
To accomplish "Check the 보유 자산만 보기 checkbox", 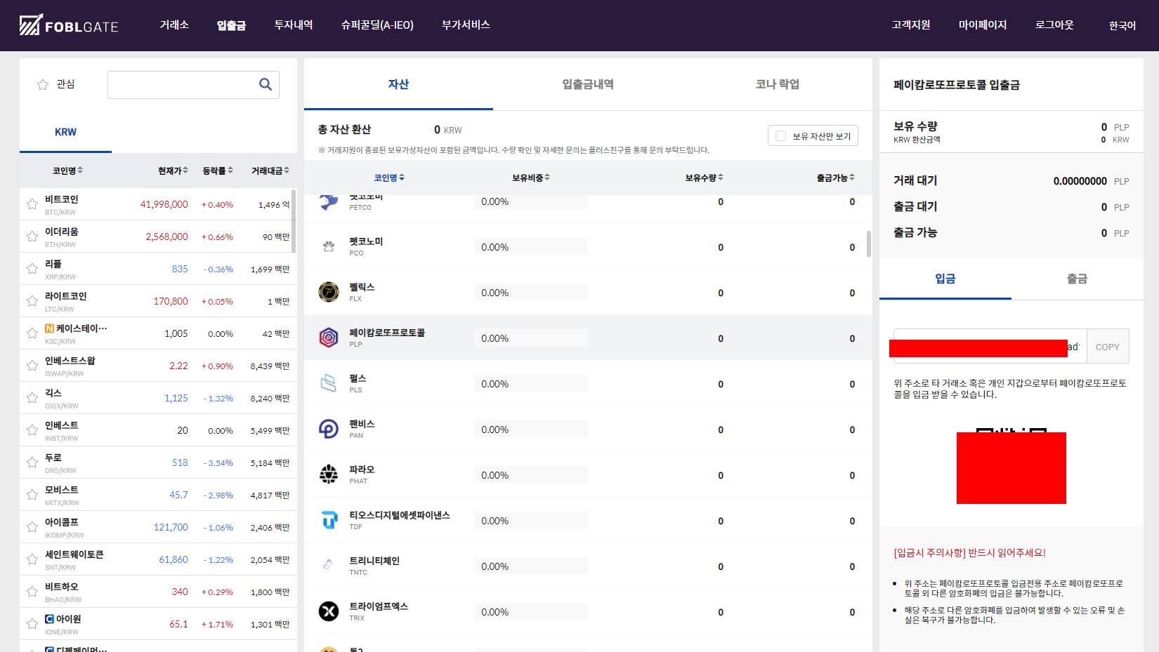I will (780, 136).
